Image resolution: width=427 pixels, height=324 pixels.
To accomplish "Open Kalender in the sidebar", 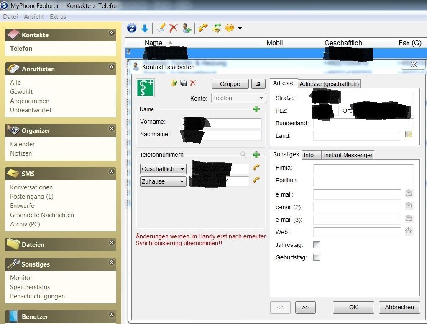I will 22,144.
